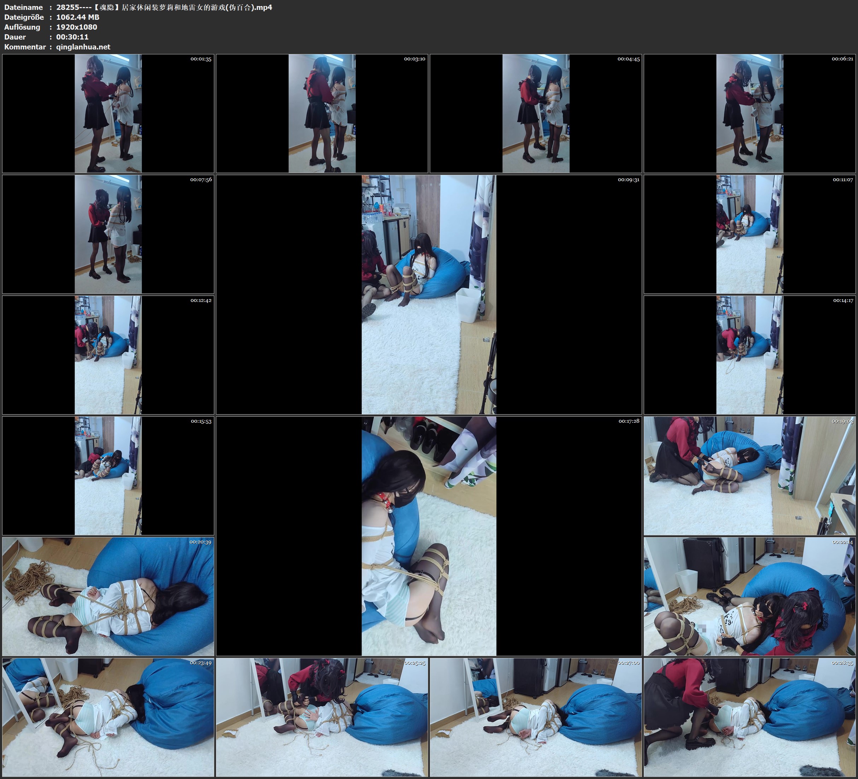This screenshot has width=858, height=779.
Task: Click the 00:14:17 thumbnail
Action: (749, 355)
